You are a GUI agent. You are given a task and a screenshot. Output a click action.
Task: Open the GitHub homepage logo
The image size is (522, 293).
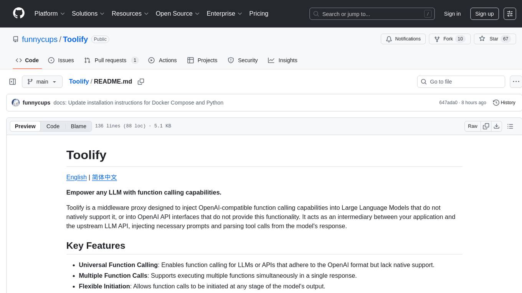pos(19,13)
